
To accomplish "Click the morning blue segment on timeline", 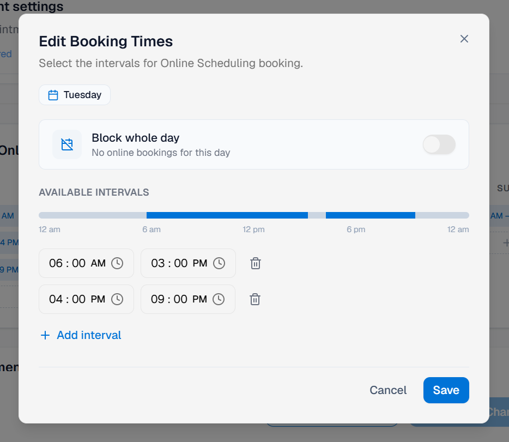I will tap(227, 215).
